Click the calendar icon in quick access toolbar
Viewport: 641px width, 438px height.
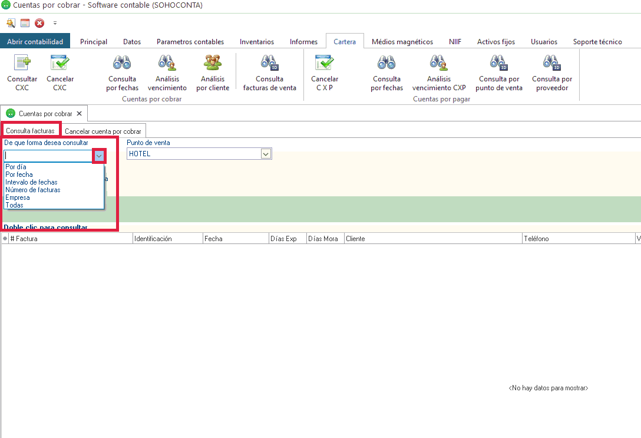click(25, 23)
